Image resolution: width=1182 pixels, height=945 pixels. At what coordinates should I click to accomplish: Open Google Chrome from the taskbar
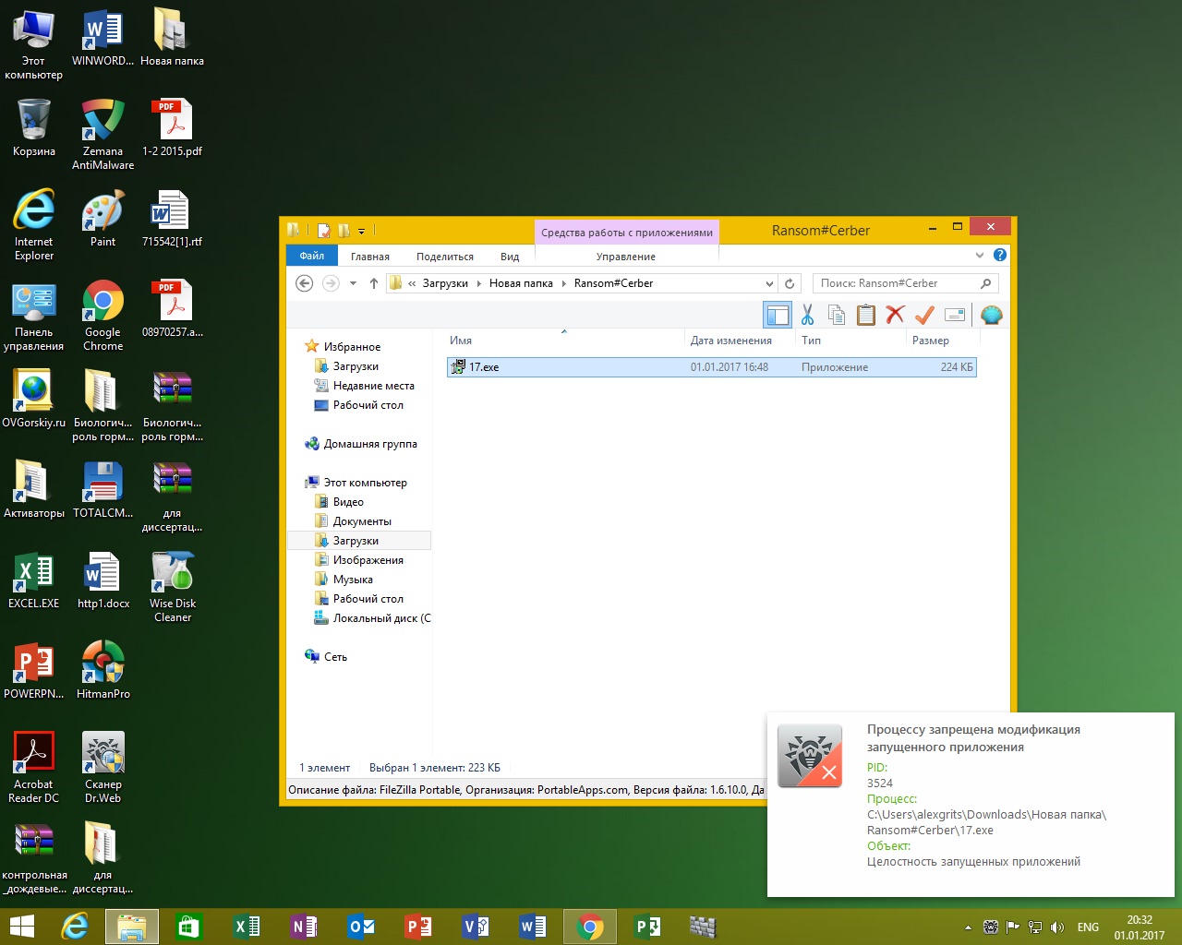tap(589, 927)
